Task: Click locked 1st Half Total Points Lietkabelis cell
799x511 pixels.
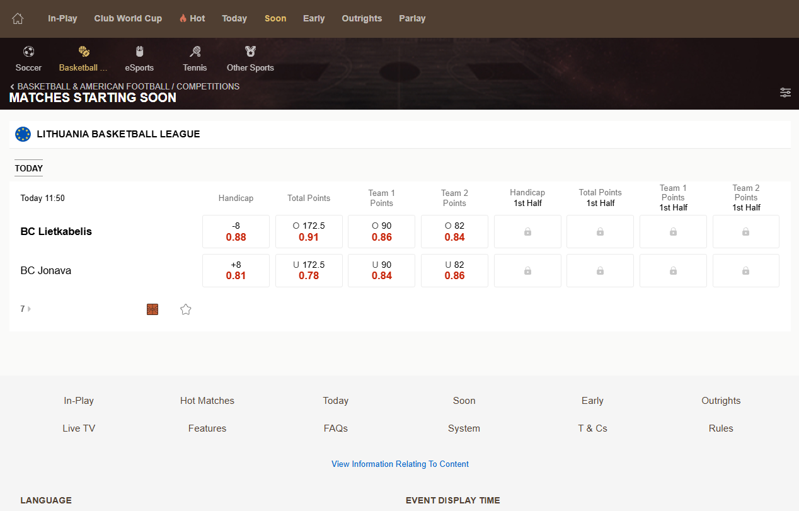Action: [600, 232]
